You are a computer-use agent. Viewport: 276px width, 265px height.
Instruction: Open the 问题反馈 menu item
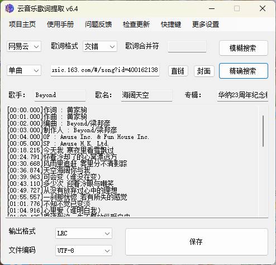pyautogui.click(x=98, y=25)
